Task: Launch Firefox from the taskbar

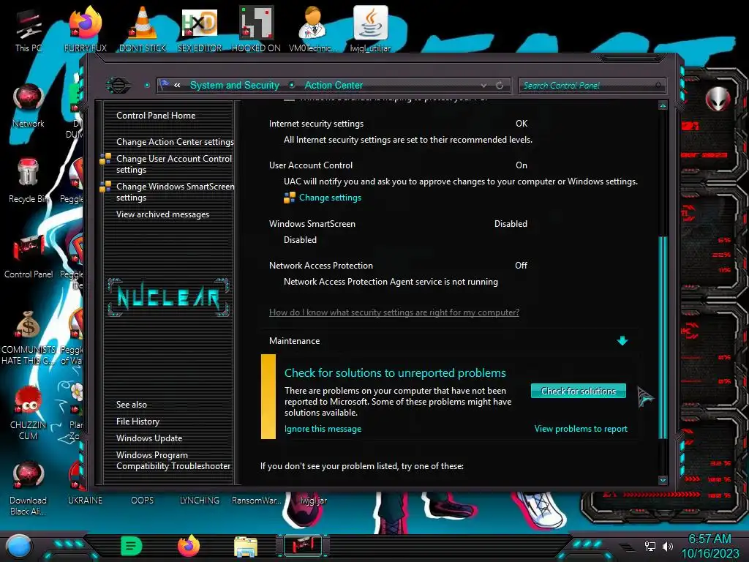Action: [x=189, y=546]
